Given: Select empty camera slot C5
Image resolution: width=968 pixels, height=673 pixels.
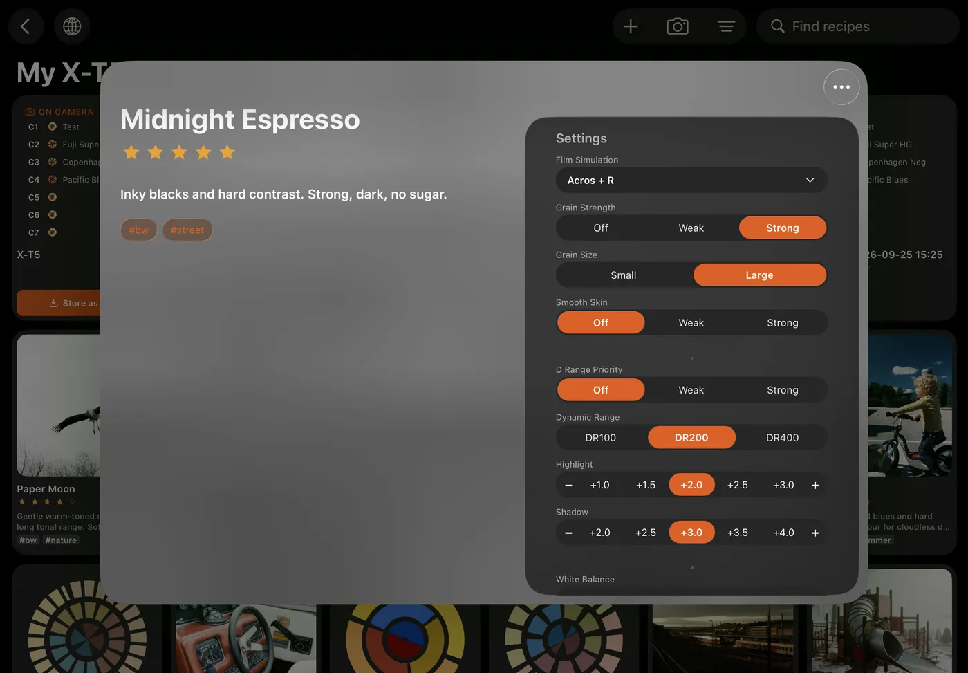Looking at the screenshot, I should 43,198.
